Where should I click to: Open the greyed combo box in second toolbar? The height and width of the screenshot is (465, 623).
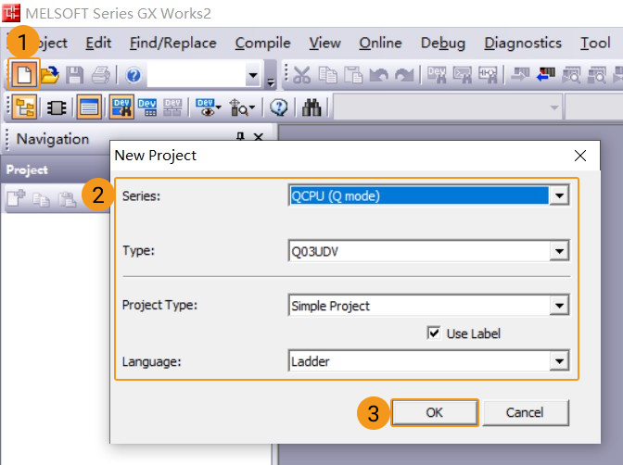tap(448, 107)
